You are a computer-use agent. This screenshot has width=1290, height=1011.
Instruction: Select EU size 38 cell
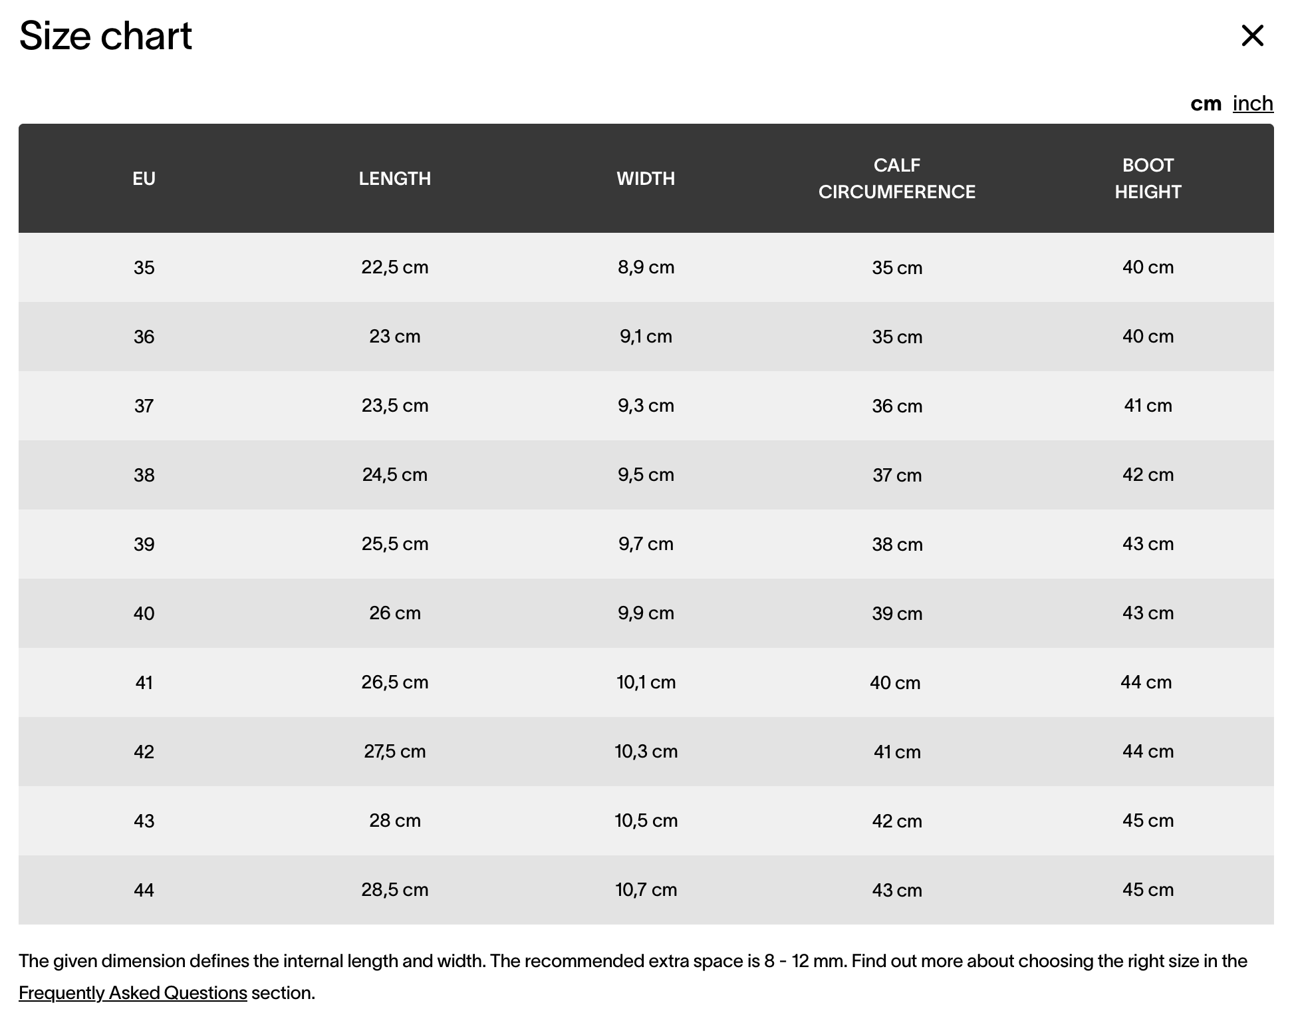pos(144,475)
